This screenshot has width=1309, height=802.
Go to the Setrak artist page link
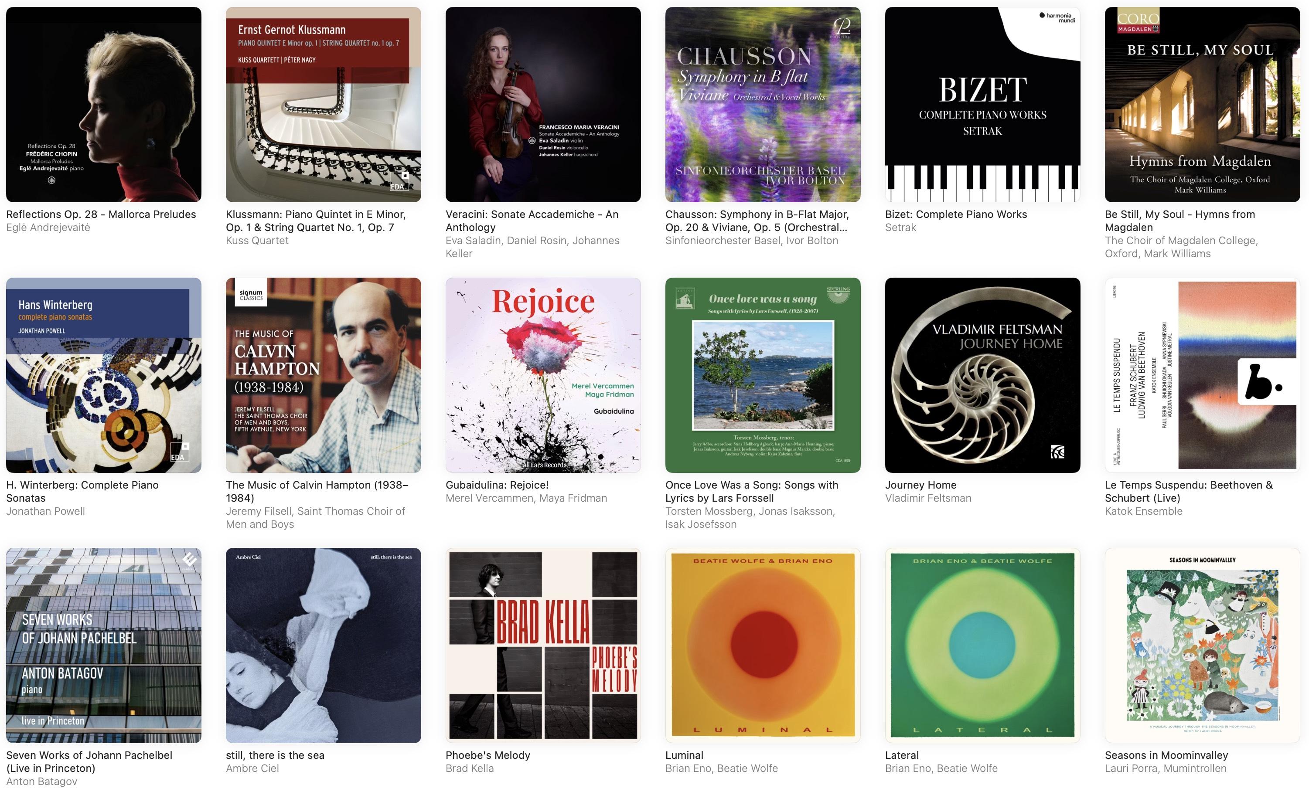coord(900,228)
